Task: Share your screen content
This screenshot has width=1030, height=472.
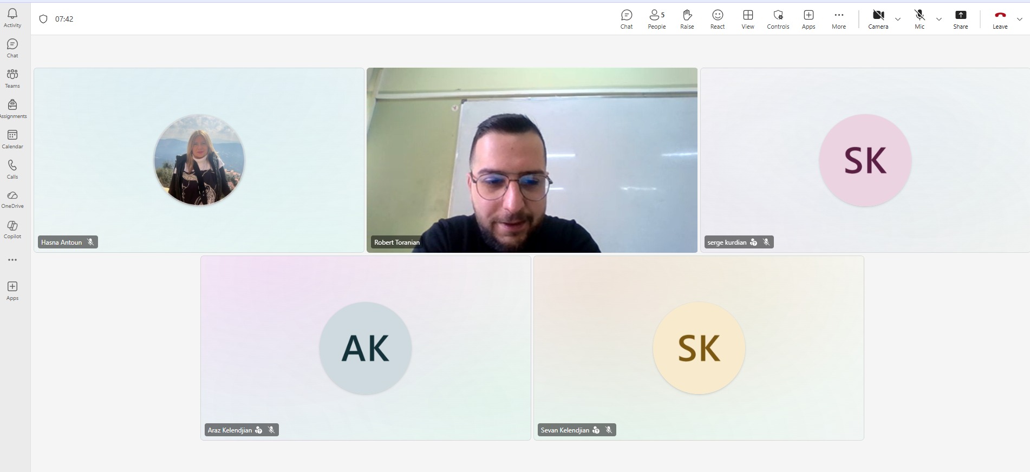Action: pos(960,19)
